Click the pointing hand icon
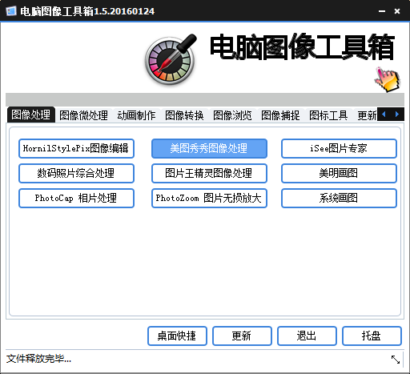 tap(388, 79)
